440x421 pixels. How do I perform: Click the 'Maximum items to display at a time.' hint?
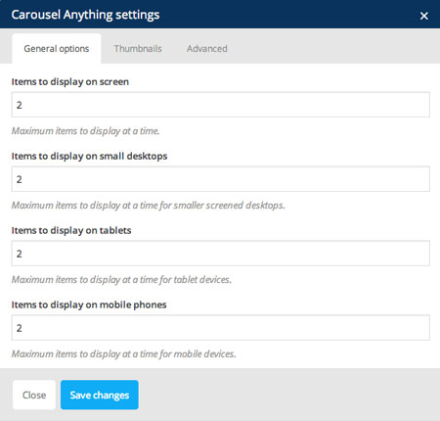click(86, 131)
